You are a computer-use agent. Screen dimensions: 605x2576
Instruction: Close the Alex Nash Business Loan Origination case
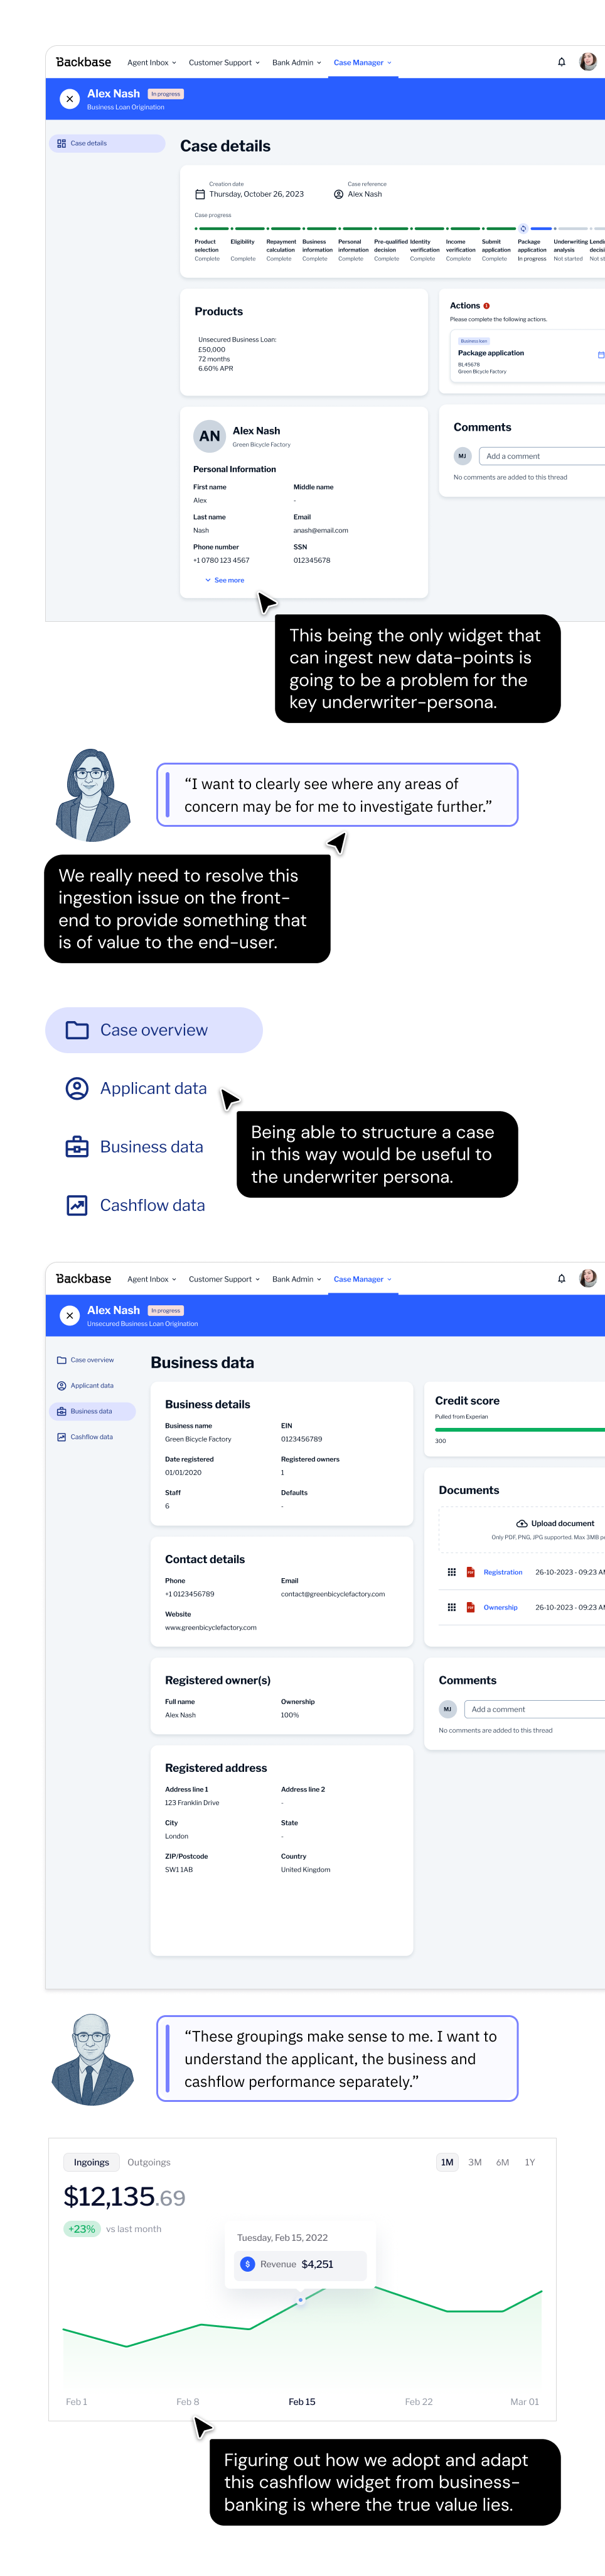69,99
